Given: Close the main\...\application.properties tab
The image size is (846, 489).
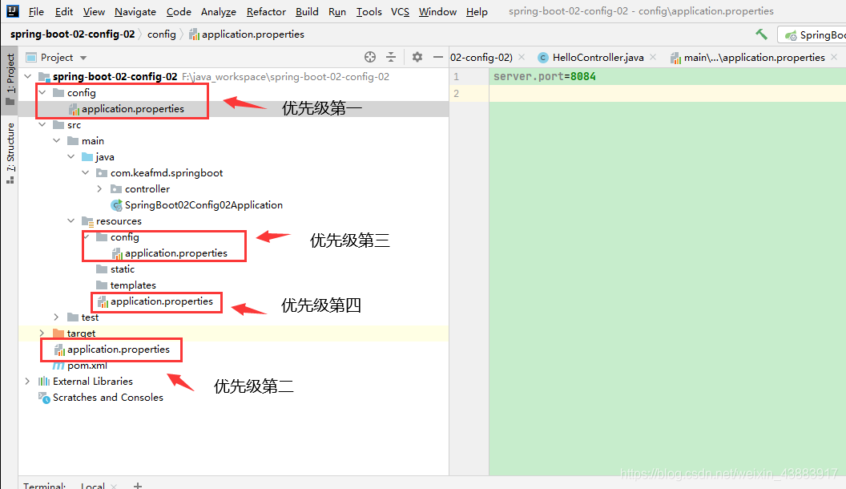Looking at the screenshot, I should pos(834,57).
